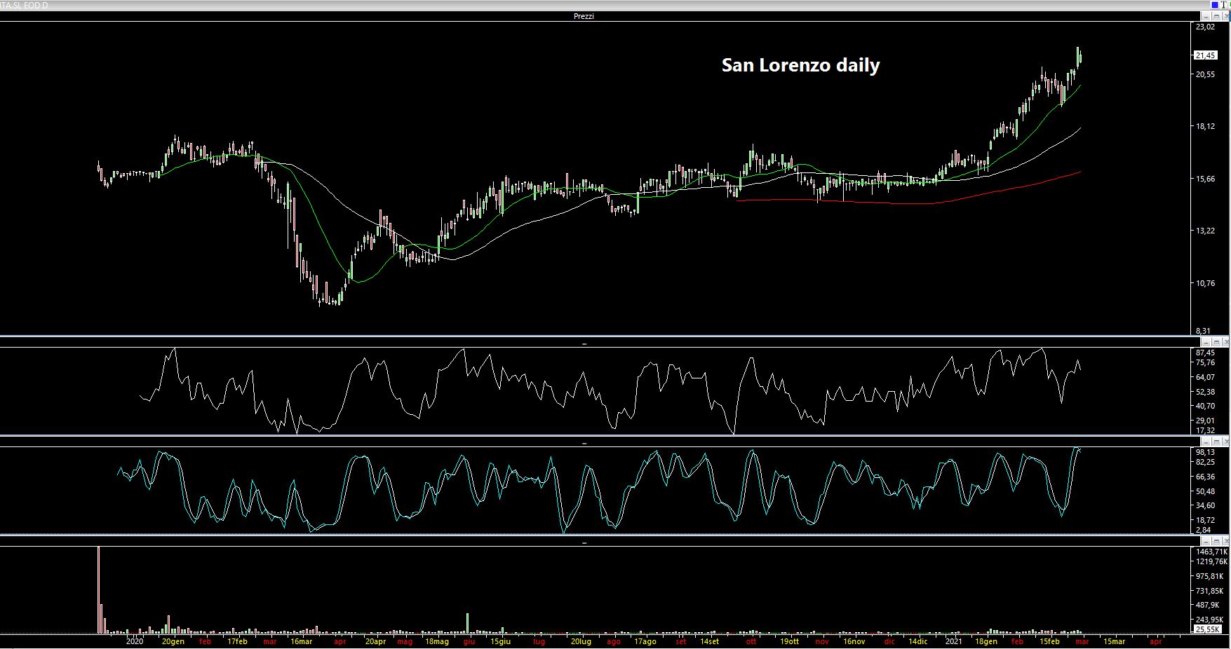Maximize the stochastic oscillator panel
This screenshot has height=649, width=1231.
1216,442
